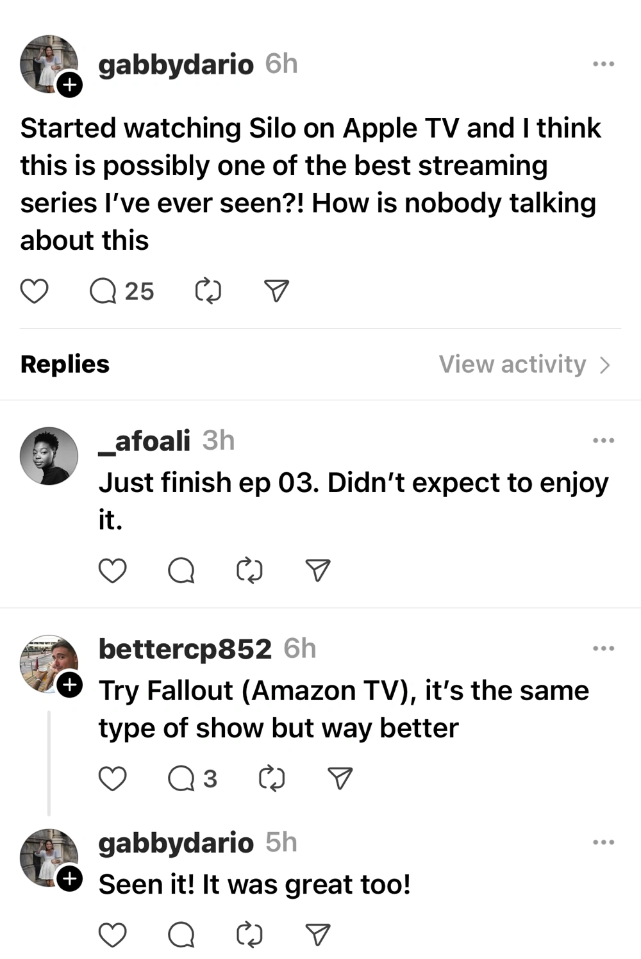Follow gabbydario via top avatar plus badge
This screenshot has height=959, width=641.
(x=70, y=85)
